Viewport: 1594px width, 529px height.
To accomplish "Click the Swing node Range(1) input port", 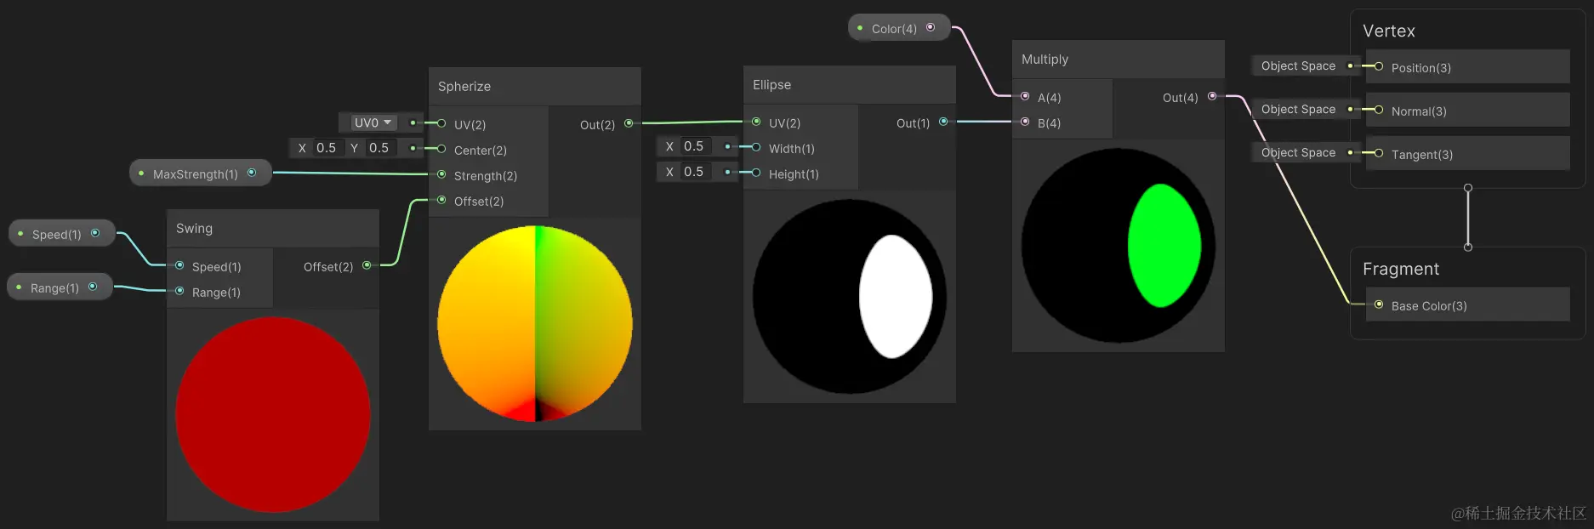I will [x=179, y=291].
